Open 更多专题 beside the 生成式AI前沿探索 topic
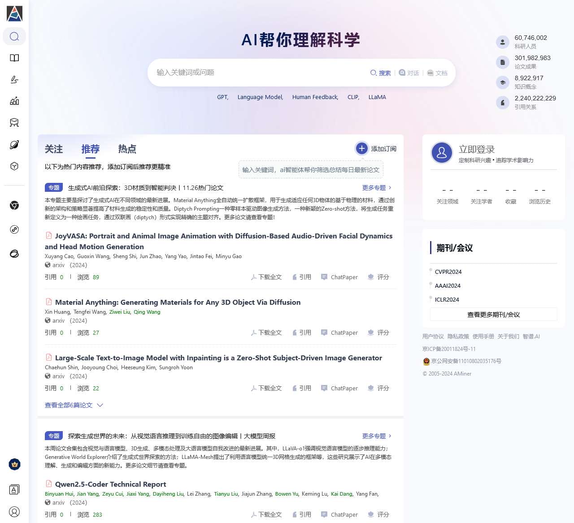Viewport: 574px width, 523px height. pyautogui.click(x=377, y=188)
